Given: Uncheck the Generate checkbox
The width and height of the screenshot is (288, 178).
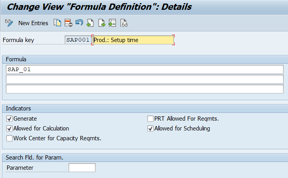Looking at the screenshot, I should click(9, 119).
